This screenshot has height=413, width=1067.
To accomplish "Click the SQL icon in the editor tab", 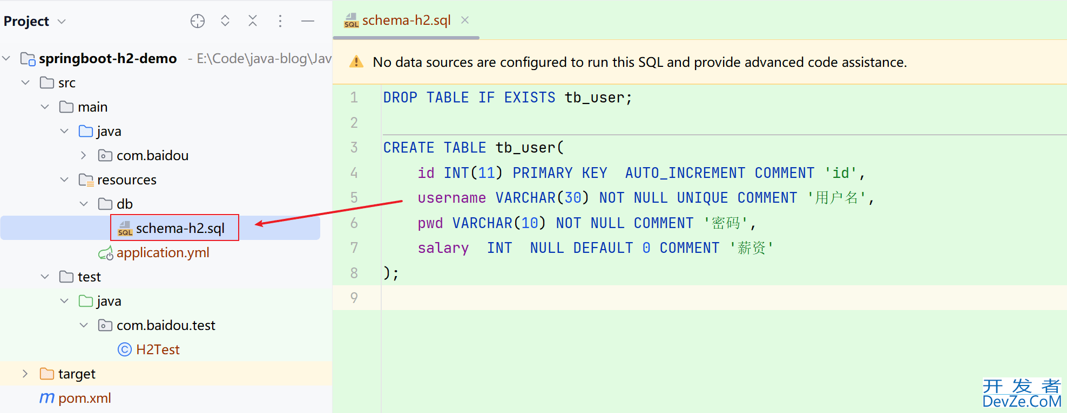I will pos(352,20).
